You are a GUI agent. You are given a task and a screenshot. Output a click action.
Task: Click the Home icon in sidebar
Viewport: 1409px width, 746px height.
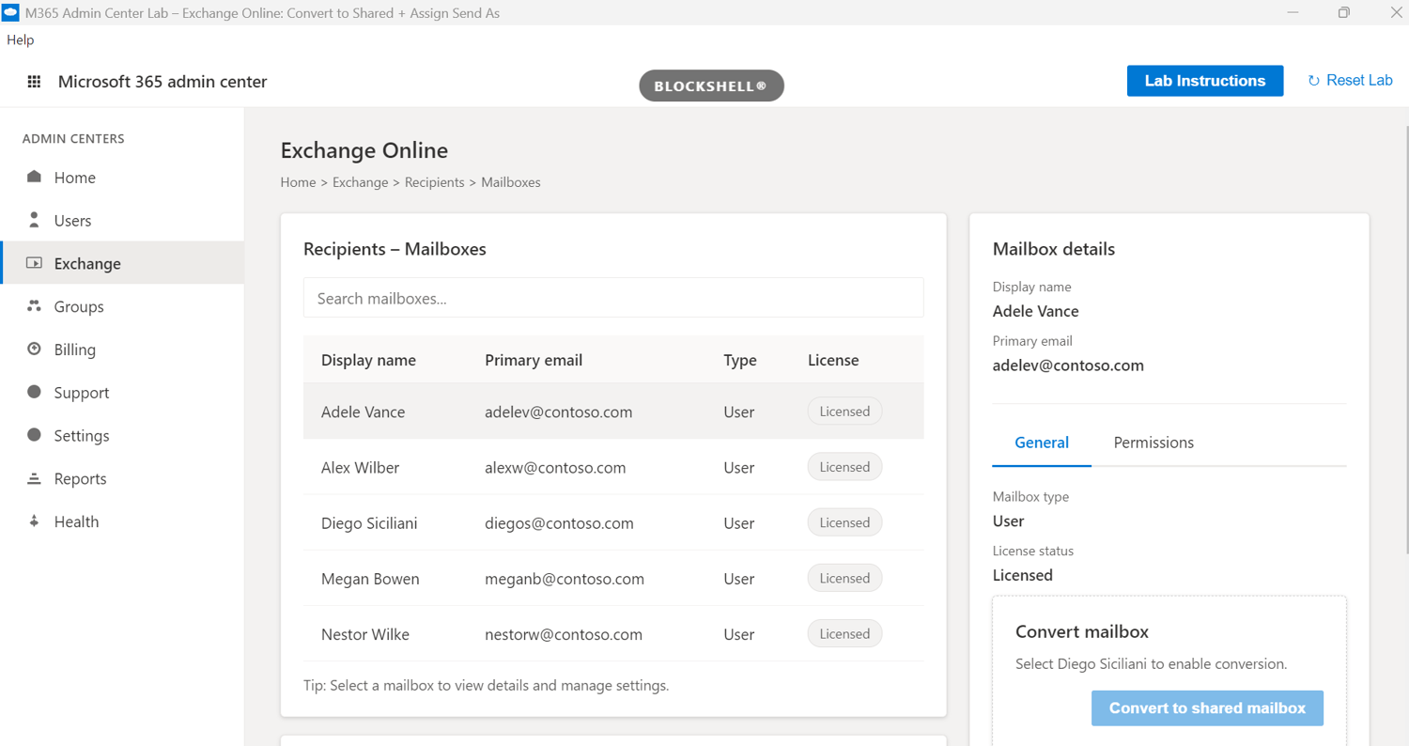tap(35, 178)
